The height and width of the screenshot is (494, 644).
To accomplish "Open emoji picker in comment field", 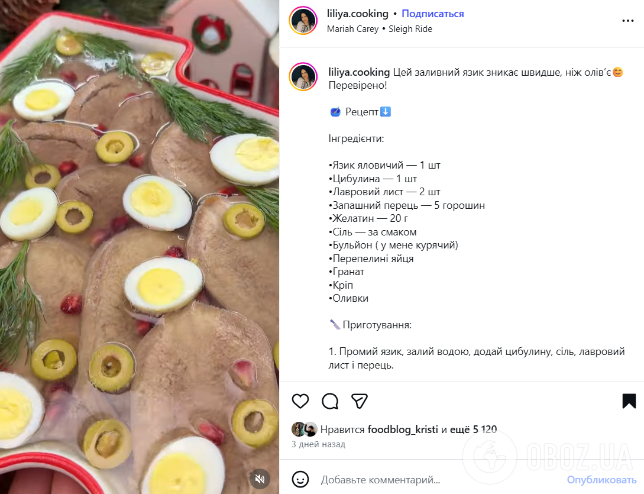I will 300,479.
